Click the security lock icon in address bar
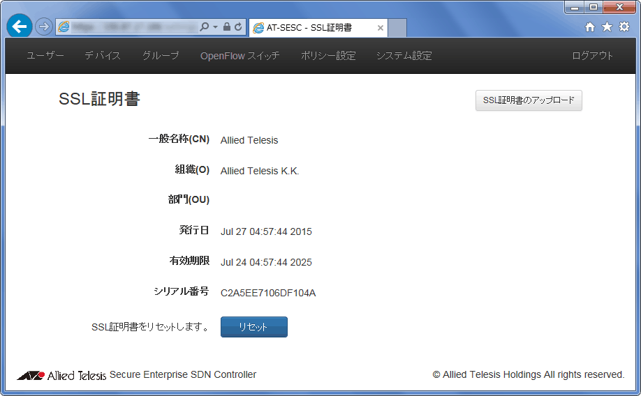The height and width of the screenshot is (396, 641). pos(227,27)
